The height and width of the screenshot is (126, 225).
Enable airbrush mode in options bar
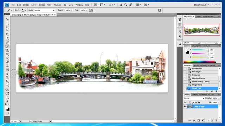[91, 10]
